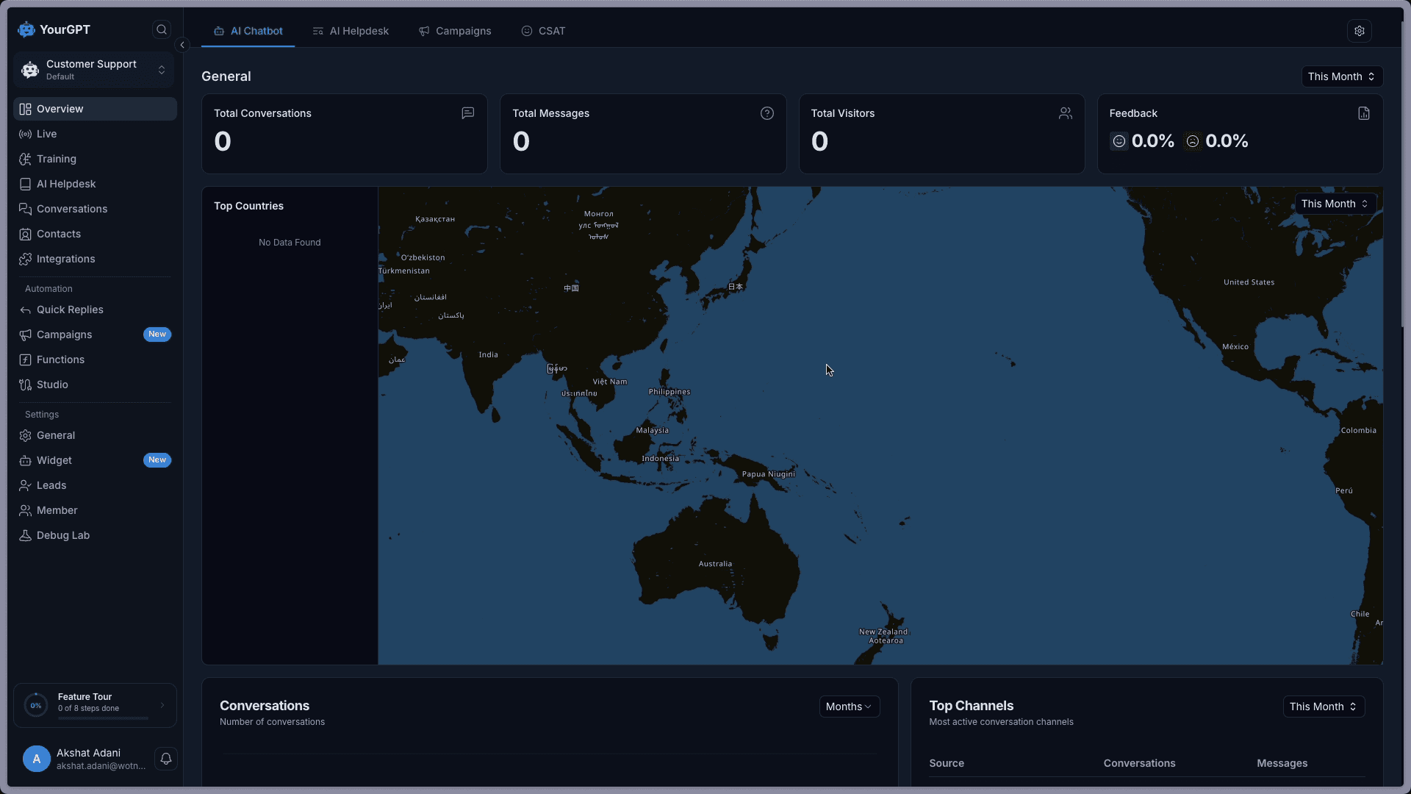This screenshot has width=1411, height=794.
Task: Click the Feature Tour progress indicator
Action: 35,706
